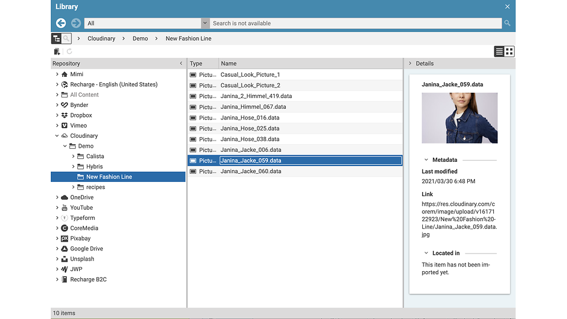Select Recharge - English (United States) site icon
Screen dimensions: 567x319
click(64, 84)
